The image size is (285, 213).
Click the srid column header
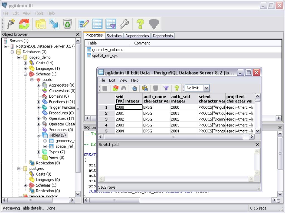click(129, 99)
